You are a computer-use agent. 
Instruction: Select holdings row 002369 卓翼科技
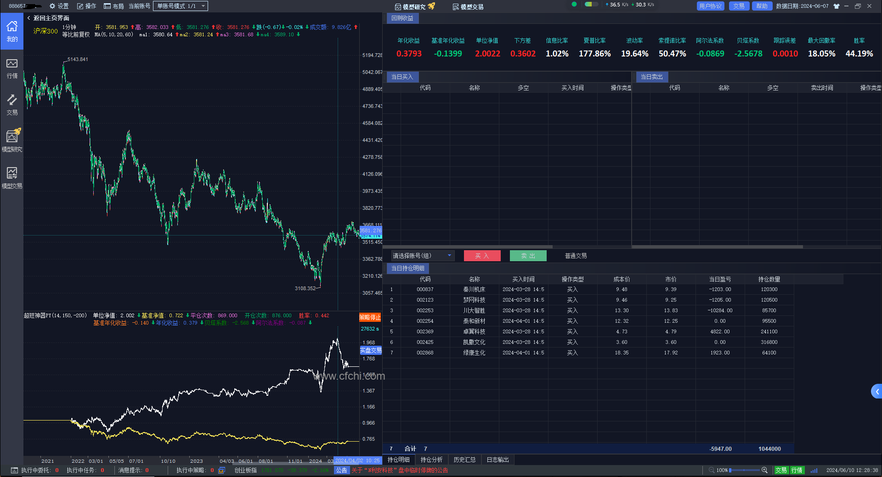588,331
